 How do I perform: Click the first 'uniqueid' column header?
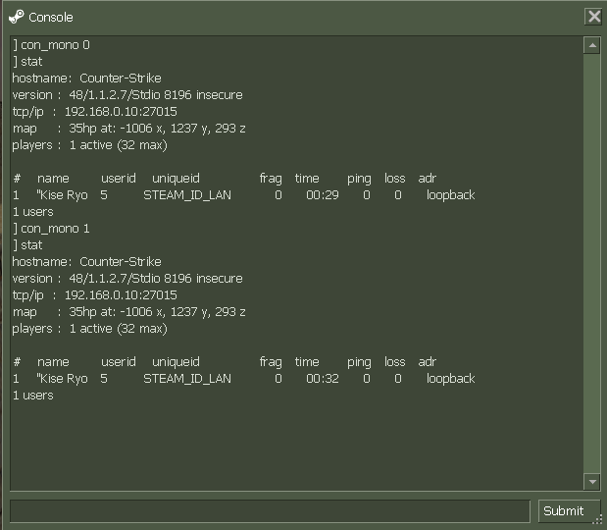click(176, 179)
